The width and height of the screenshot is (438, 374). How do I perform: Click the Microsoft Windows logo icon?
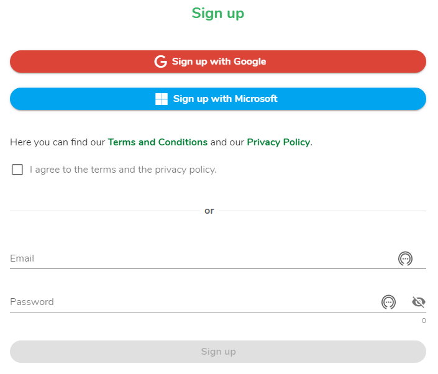pos(162,99)
